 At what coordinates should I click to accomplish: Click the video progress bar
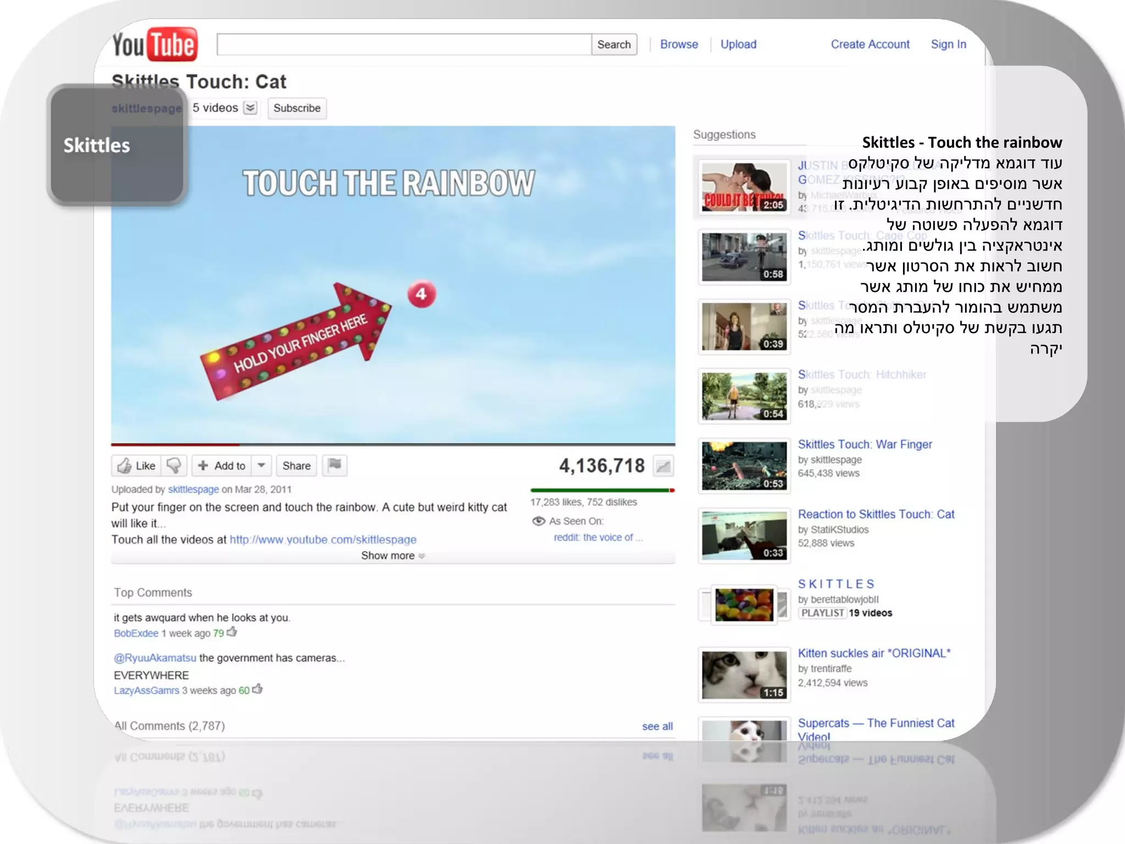click(393, 444)
